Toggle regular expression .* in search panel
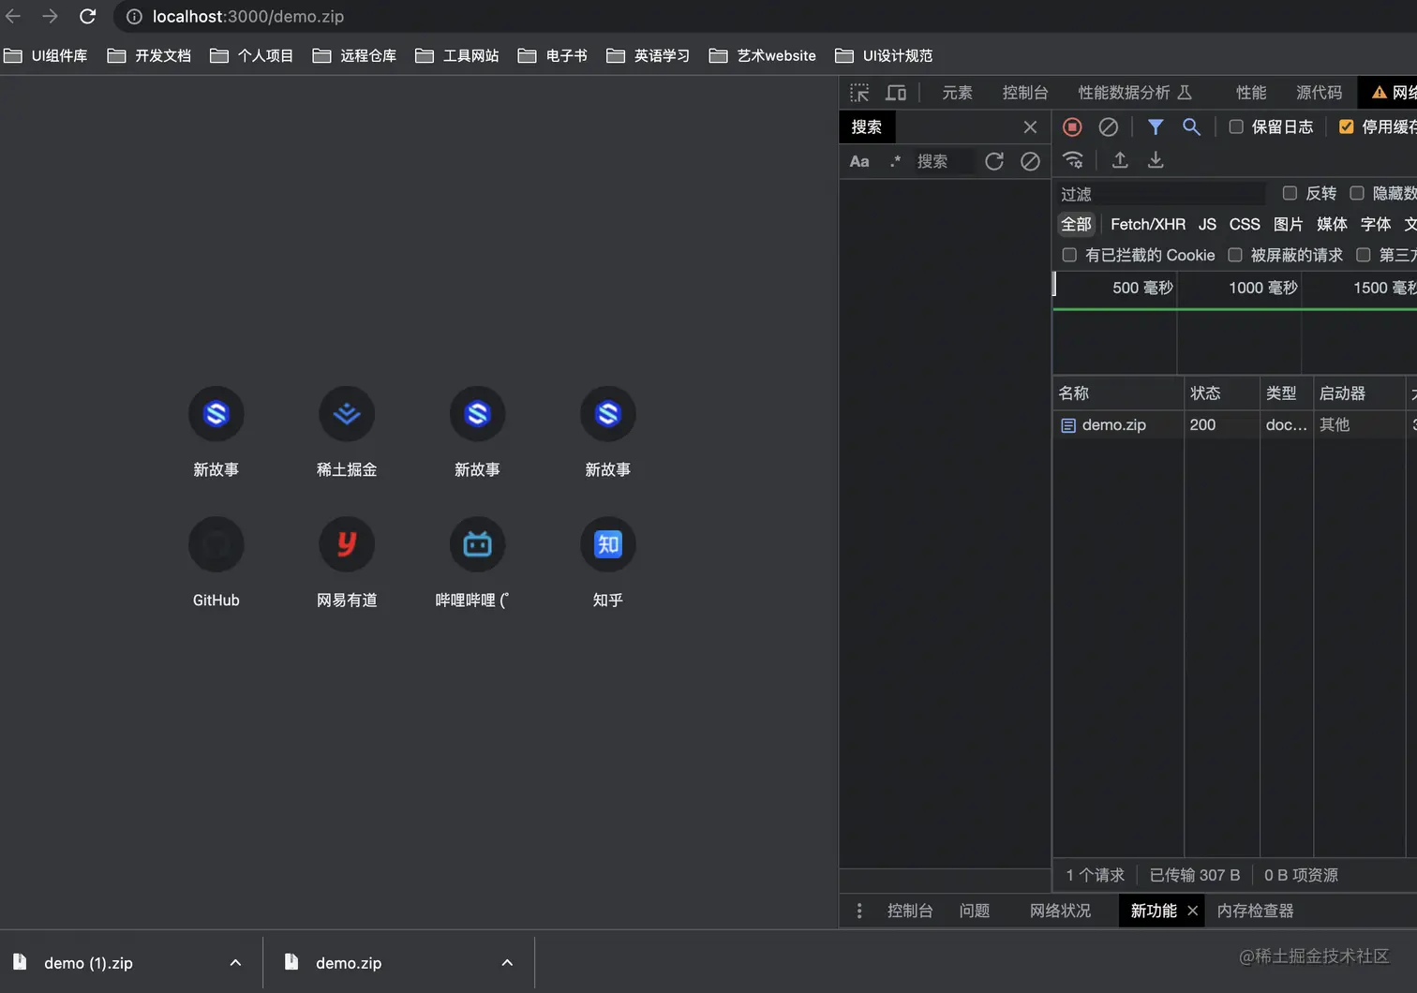Viewport: 1417px width, 993px height. 895,161
